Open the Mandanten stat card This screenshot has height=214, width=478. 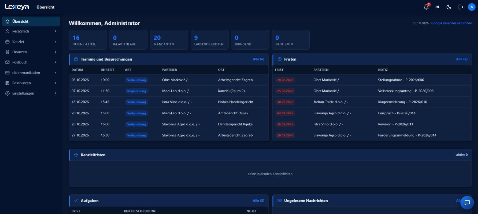coord(169,40)
